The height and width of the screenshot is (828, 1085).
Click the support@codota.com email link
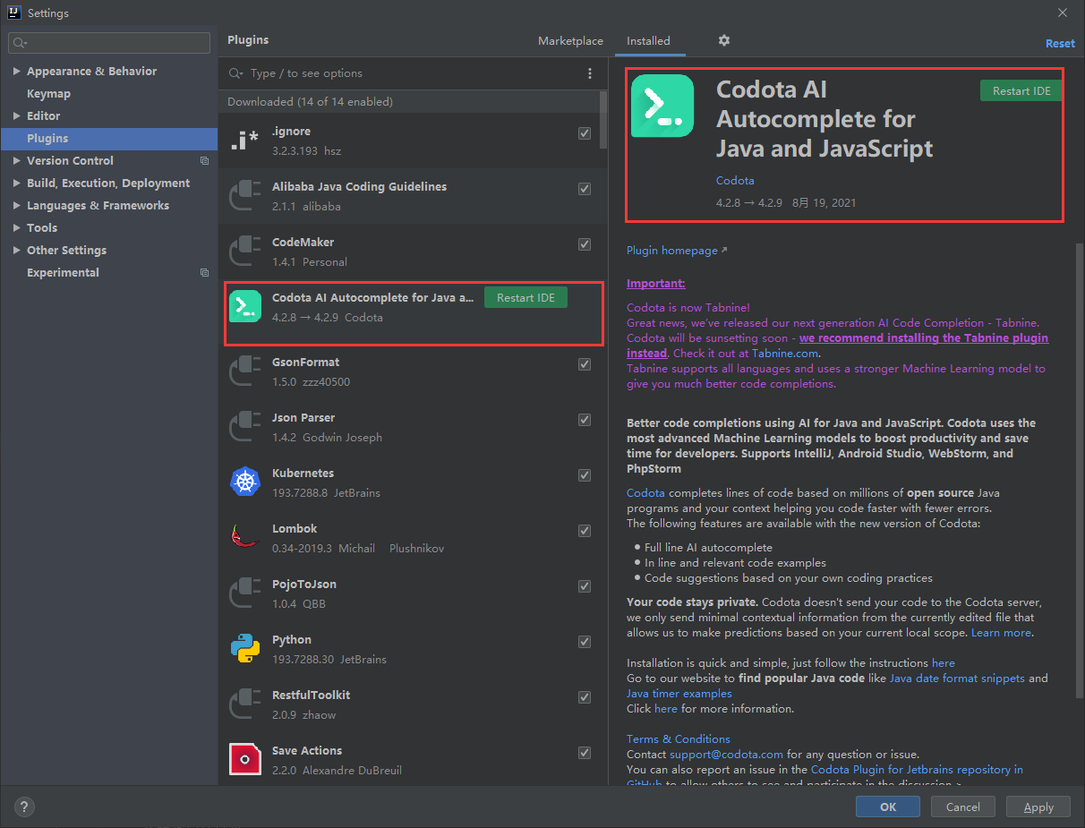click(x=726, y=755)
